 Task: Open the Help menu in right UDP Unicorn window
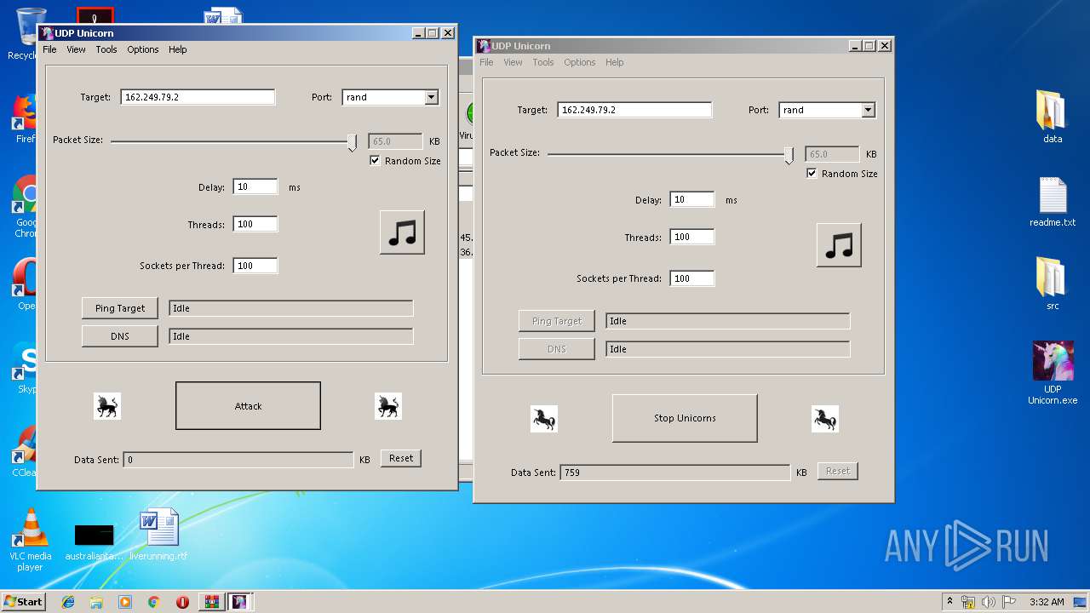614,62
